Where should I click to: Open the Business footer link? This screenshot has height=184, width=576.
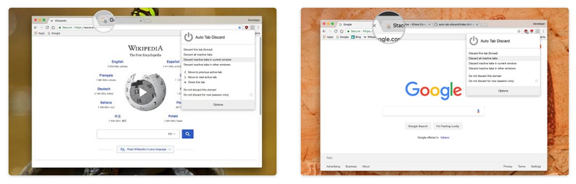coord(351,167)
